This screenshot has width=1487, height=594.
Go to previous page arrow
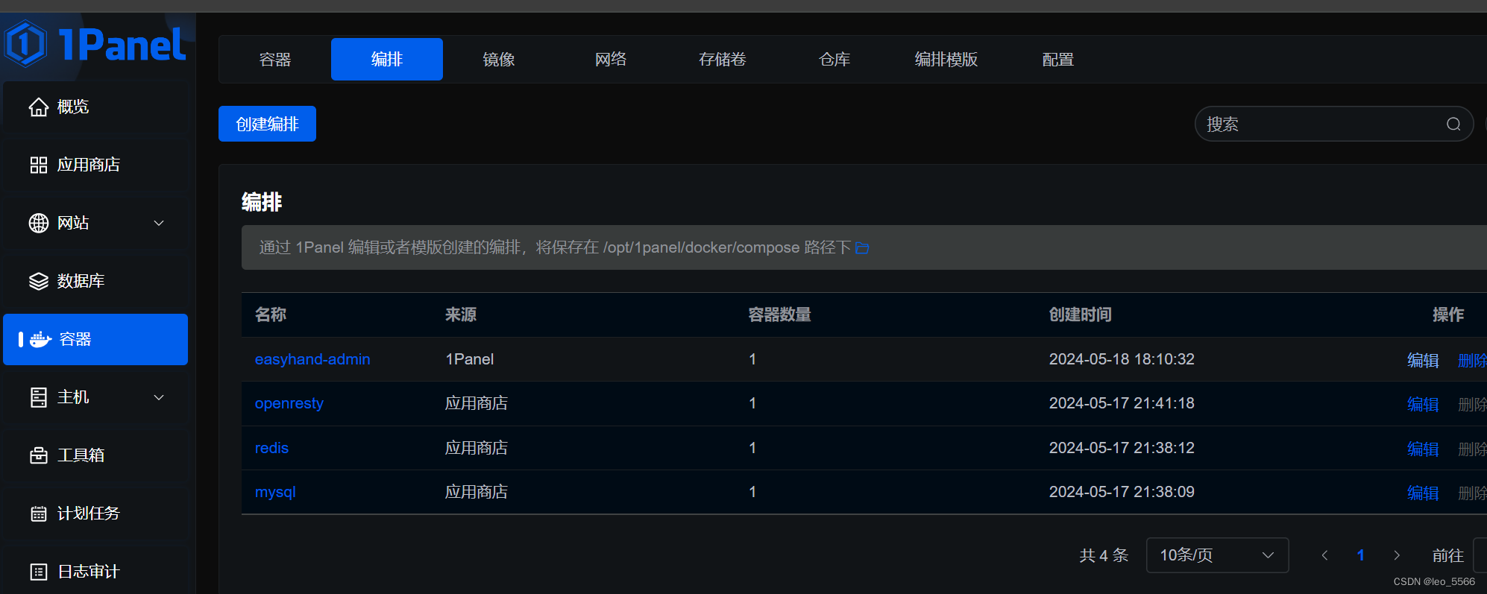coord(1324,555)
